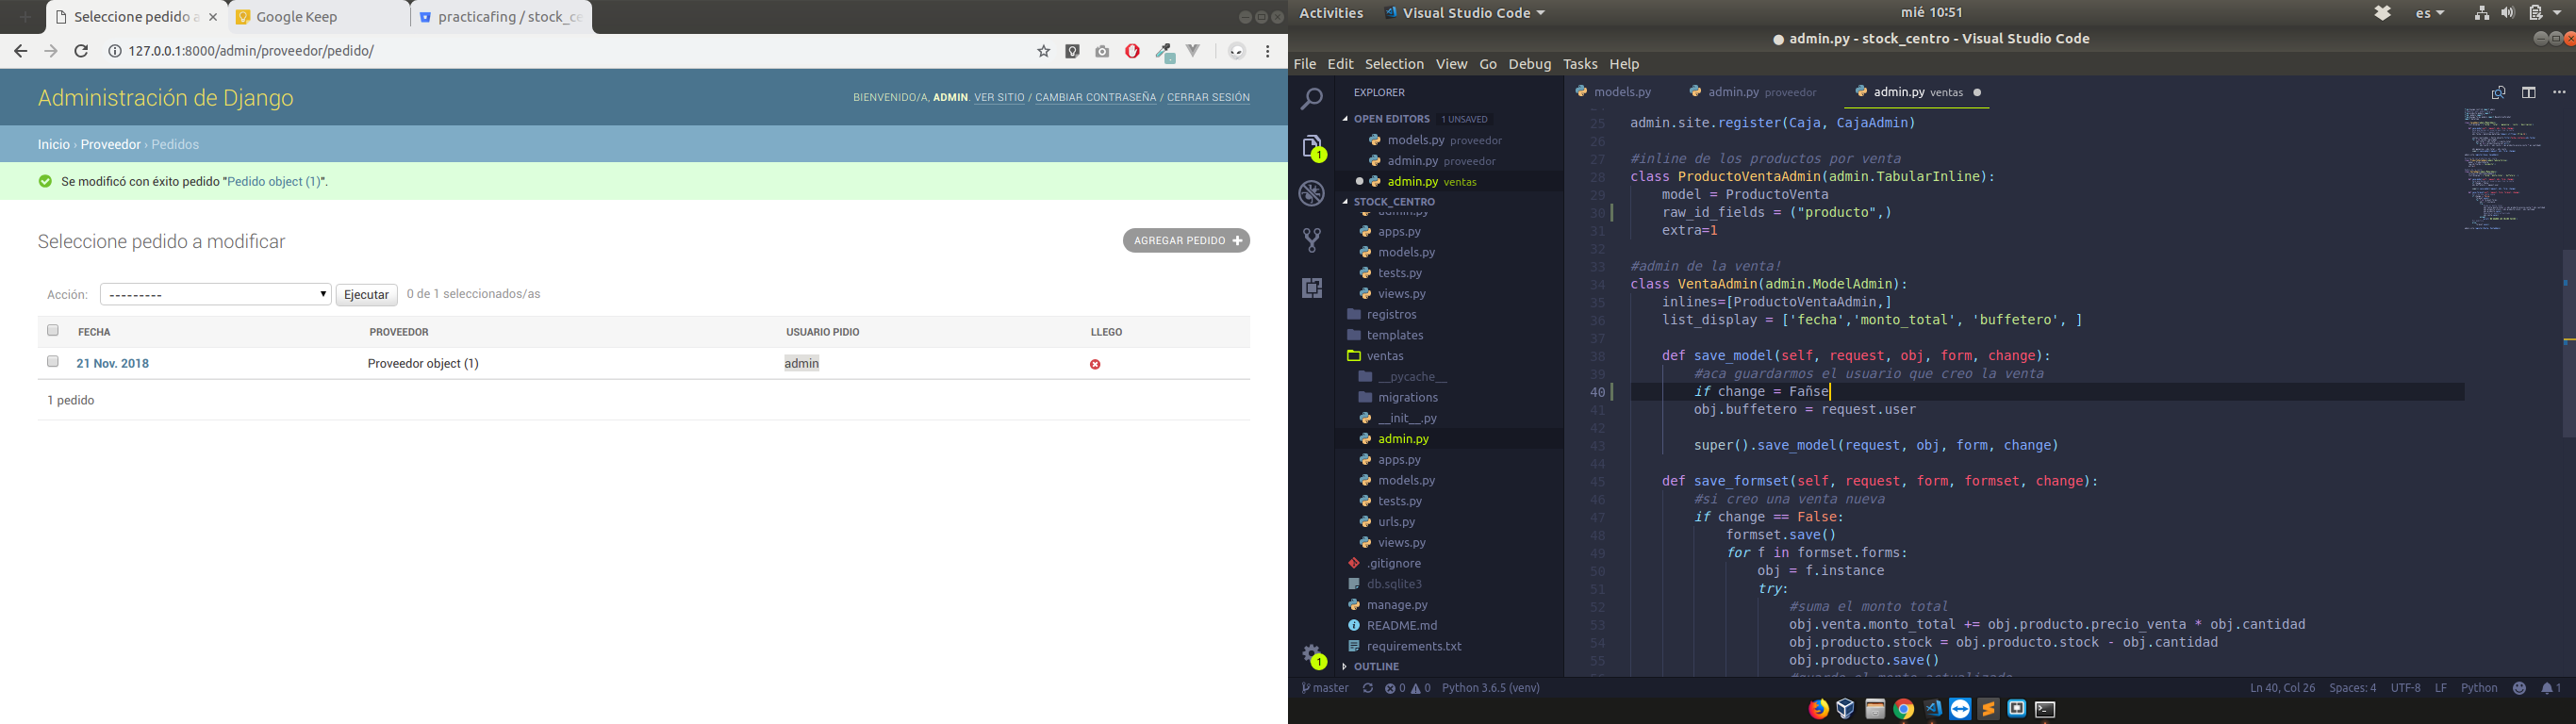Open the Extensions view in activity bar
This screenshot has width=2576, height=724.
[1312, 288]
